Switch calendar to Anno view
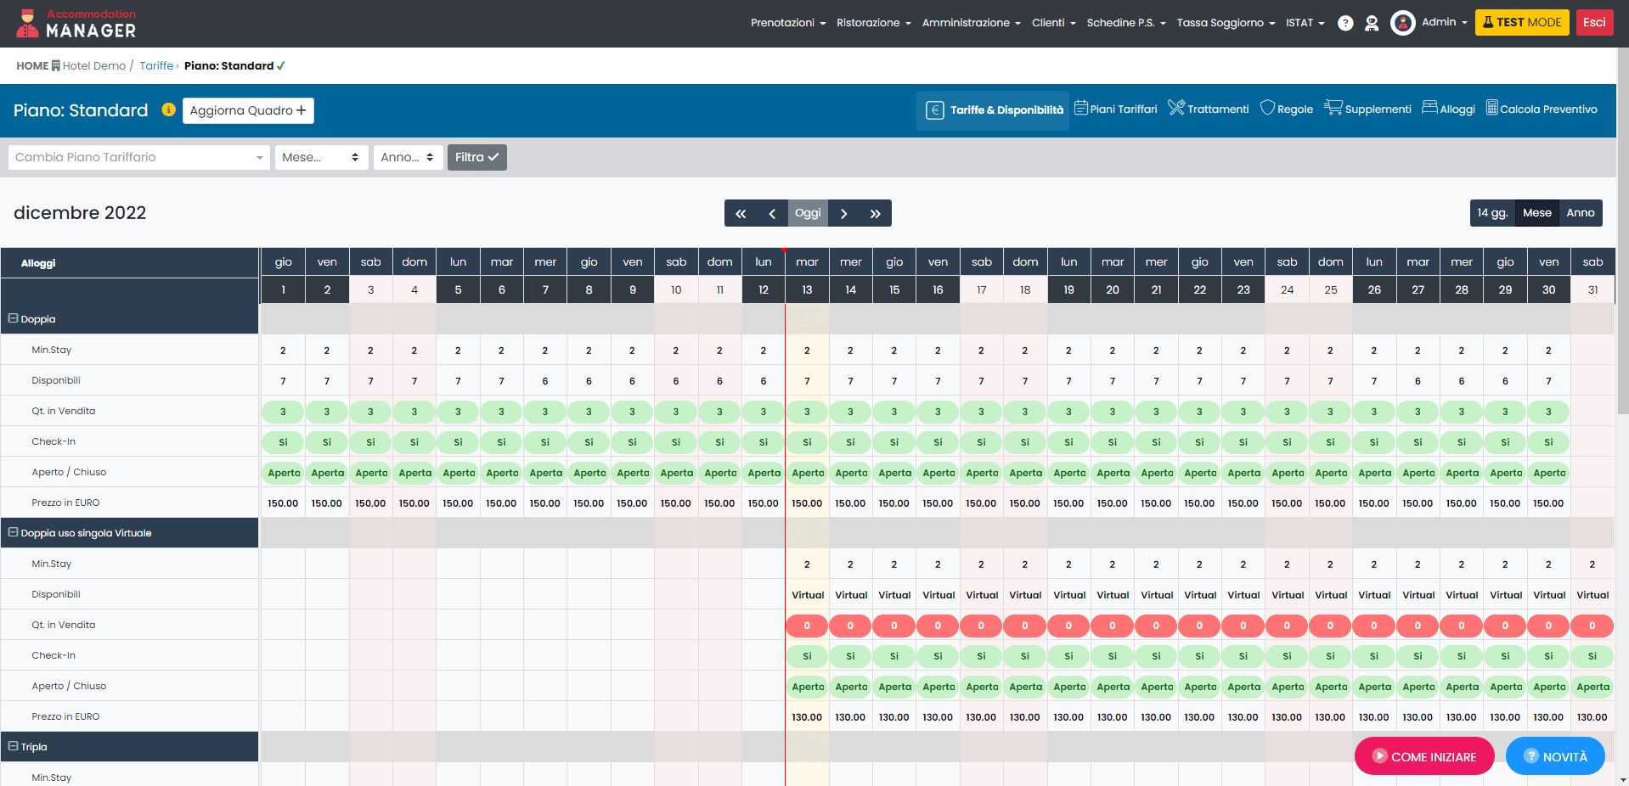This screenshot has height=786, width=1629. coord(1580,213)
